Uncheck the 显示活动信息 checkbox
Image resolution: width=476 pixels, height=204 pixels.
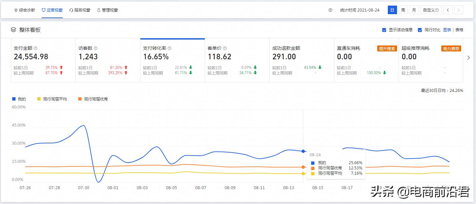click(384, 30)
